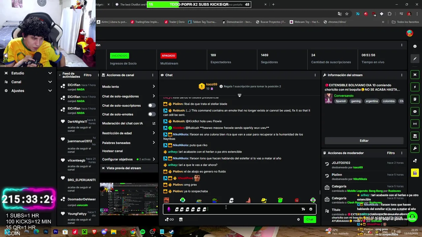Open the emoji picker in chat input
The image size is (422, 237).
[311, 209]
